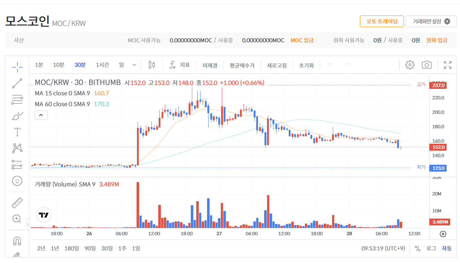Undo the last chart action
The height and width of the screenshot is (263, 460).
(330, 65)
